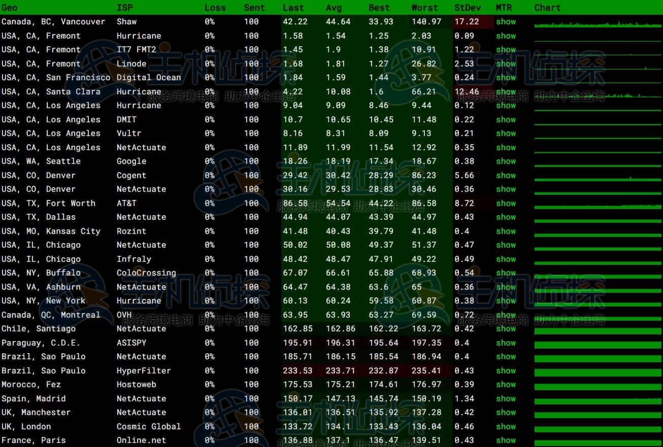This screenshot has height=447, width=663.
Task: Click the Loss column header
Action: tap(215, 8)
